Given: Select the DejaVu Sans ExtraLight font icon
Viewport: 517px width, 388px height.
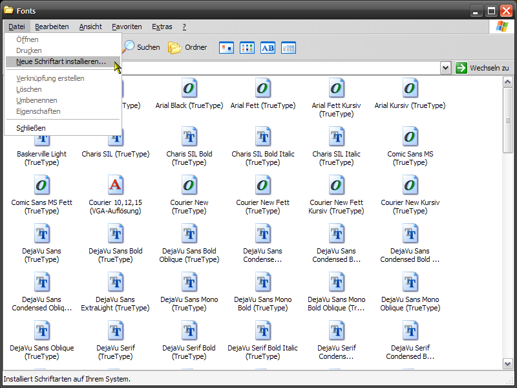Looking at the screenshot, I should (x=116, y=282).
